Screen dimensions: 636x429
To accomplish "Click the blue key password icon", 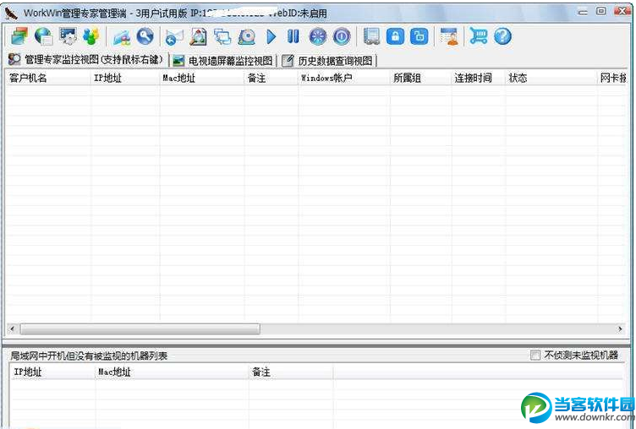I will point(145,36).
